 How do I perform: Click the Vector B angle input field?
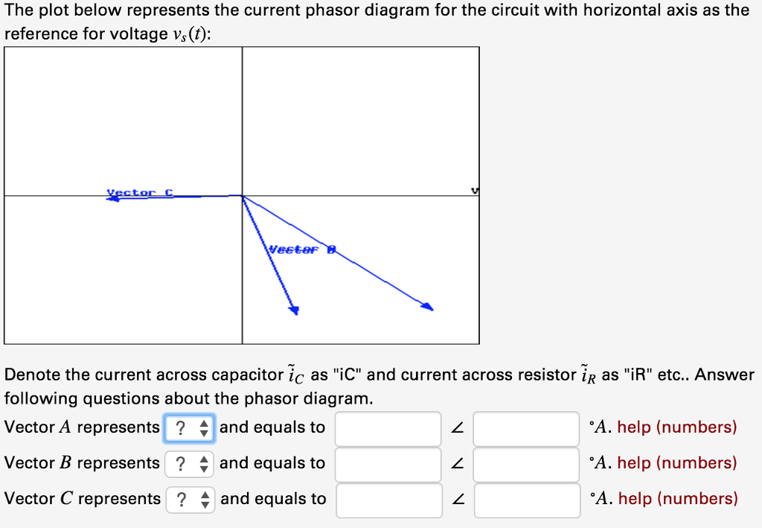pyautogui.click(x=525, y=464)
